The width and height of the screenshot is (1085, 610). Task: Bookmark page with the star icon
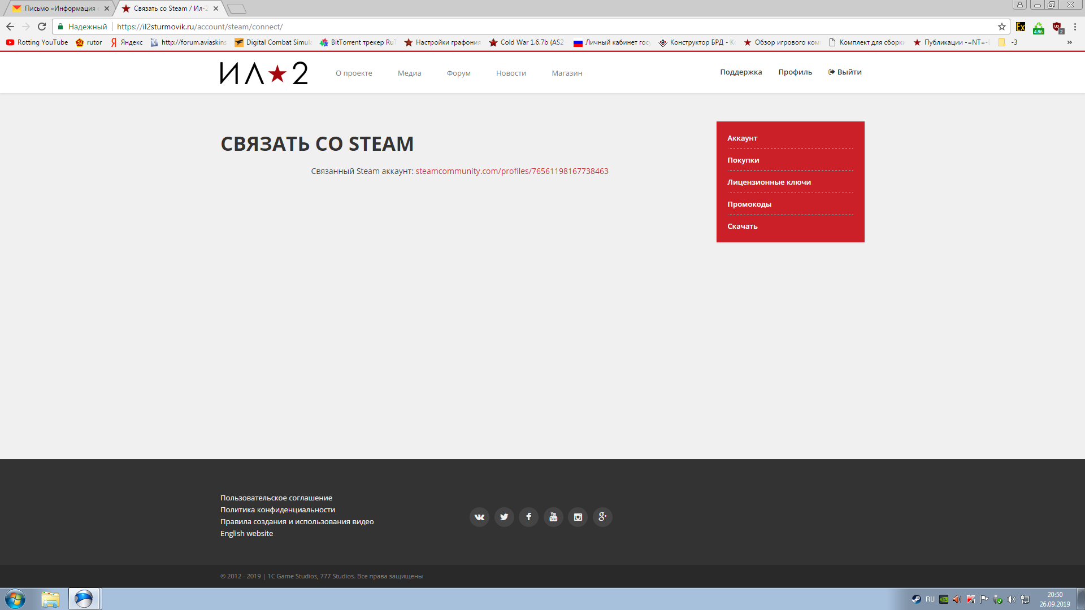tap(1002, 27)
